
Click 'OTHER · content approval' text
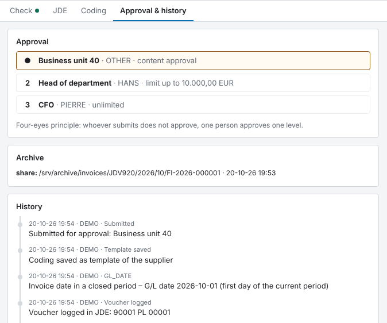(x=151, y=60)
